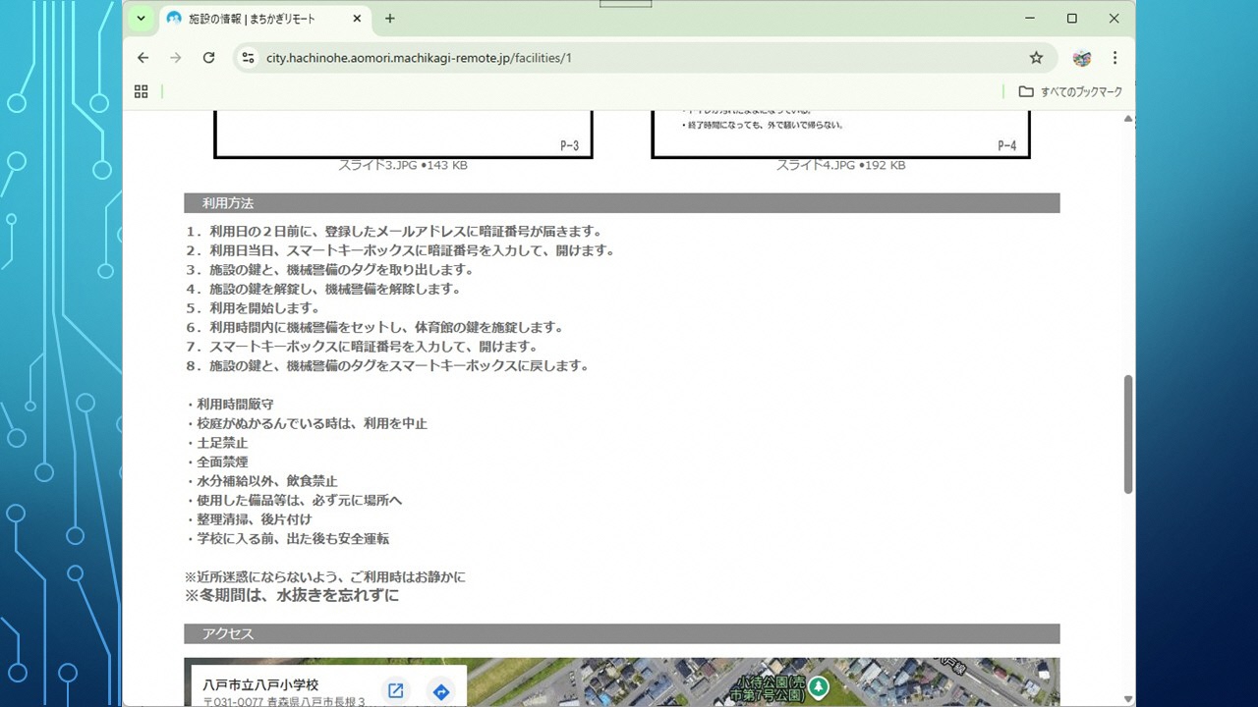Open the tab search chevron

coord(141,18)
